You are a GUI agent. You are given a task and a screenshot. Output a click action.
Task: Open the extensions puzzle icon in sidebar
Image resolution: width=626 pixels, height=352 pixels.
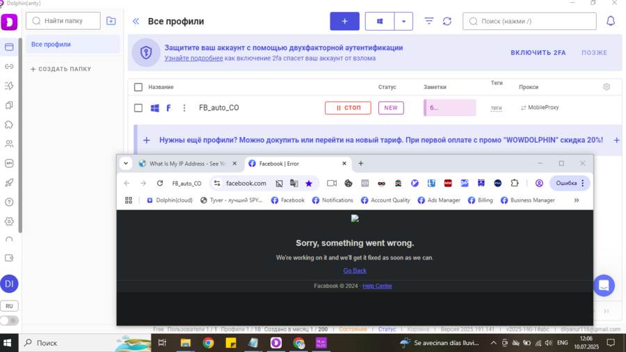pyautogui.click(x=9, y=125)
